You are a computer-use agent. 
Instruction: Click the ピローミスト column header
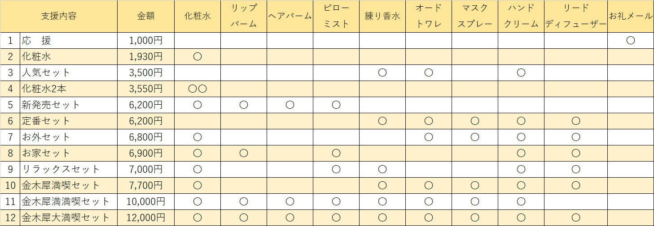coord(336,16)
